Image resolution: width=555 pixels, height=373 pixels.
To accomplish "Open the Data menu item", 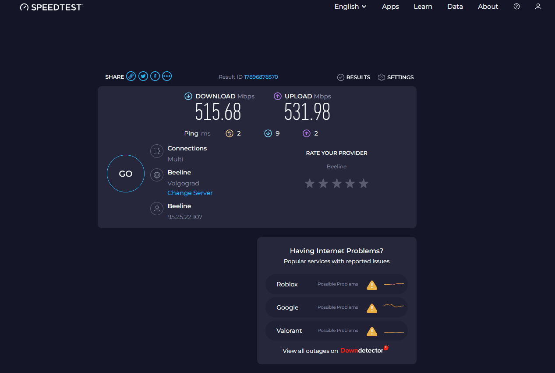I will (x=455, y=7).
